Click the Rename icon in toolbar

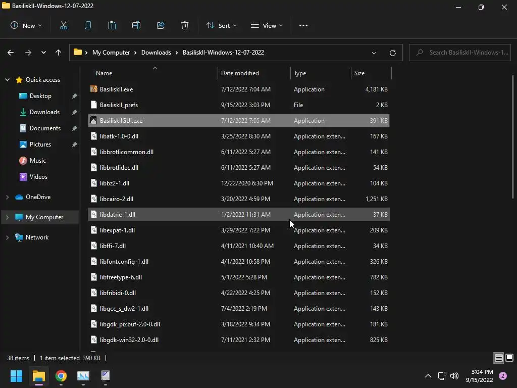pos(136,25)
